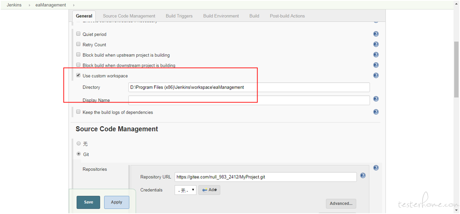This screenshot has height=214, width=460.
Task: Go to Jenkins home breadcrumb
Action: (x=14, y=5)
